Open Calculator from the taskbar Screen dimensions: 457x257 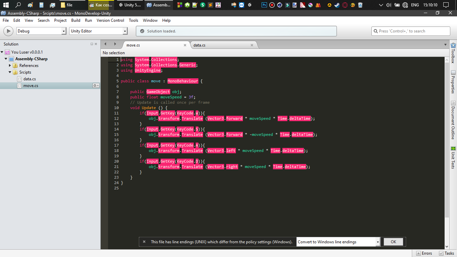click(x=41, y=5)
